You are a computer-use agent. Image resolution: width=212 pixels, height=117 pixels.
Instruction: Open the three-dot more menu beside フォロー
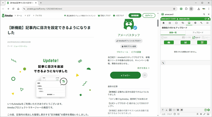144,75
